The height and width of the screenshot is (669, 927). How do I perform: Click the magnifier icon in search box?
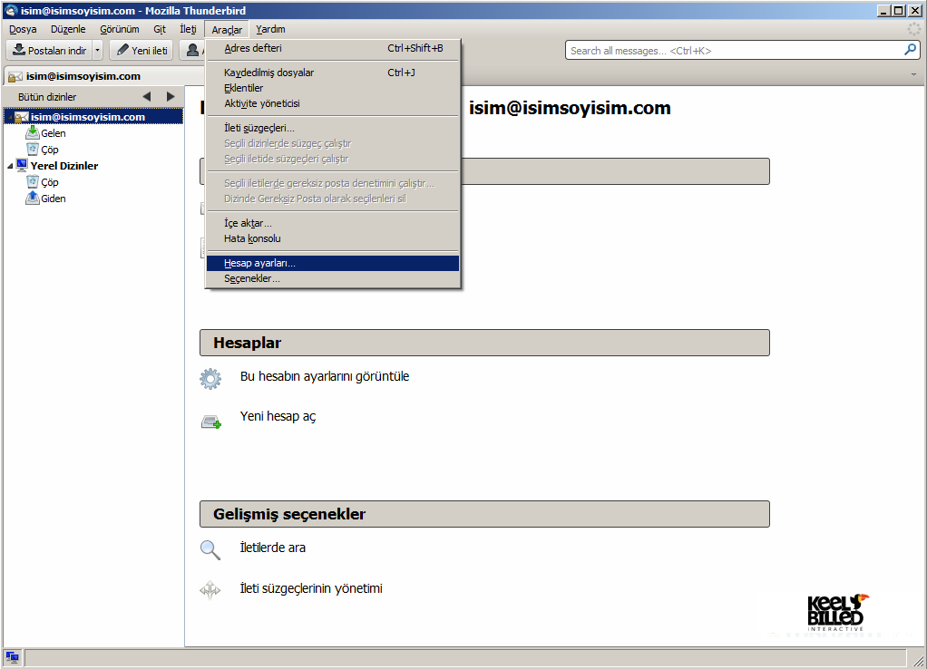910,50
